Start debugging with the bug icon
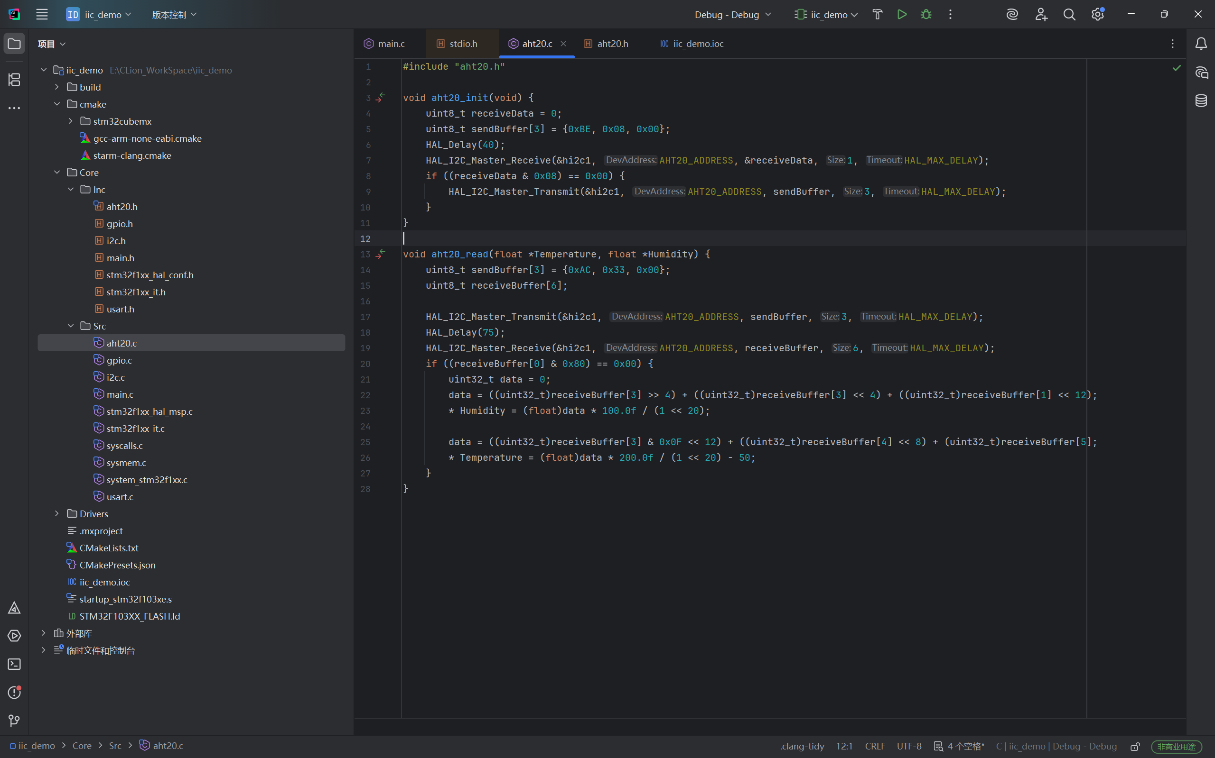The height and width of the screenshot is (758, 1215). click(926, 15)
